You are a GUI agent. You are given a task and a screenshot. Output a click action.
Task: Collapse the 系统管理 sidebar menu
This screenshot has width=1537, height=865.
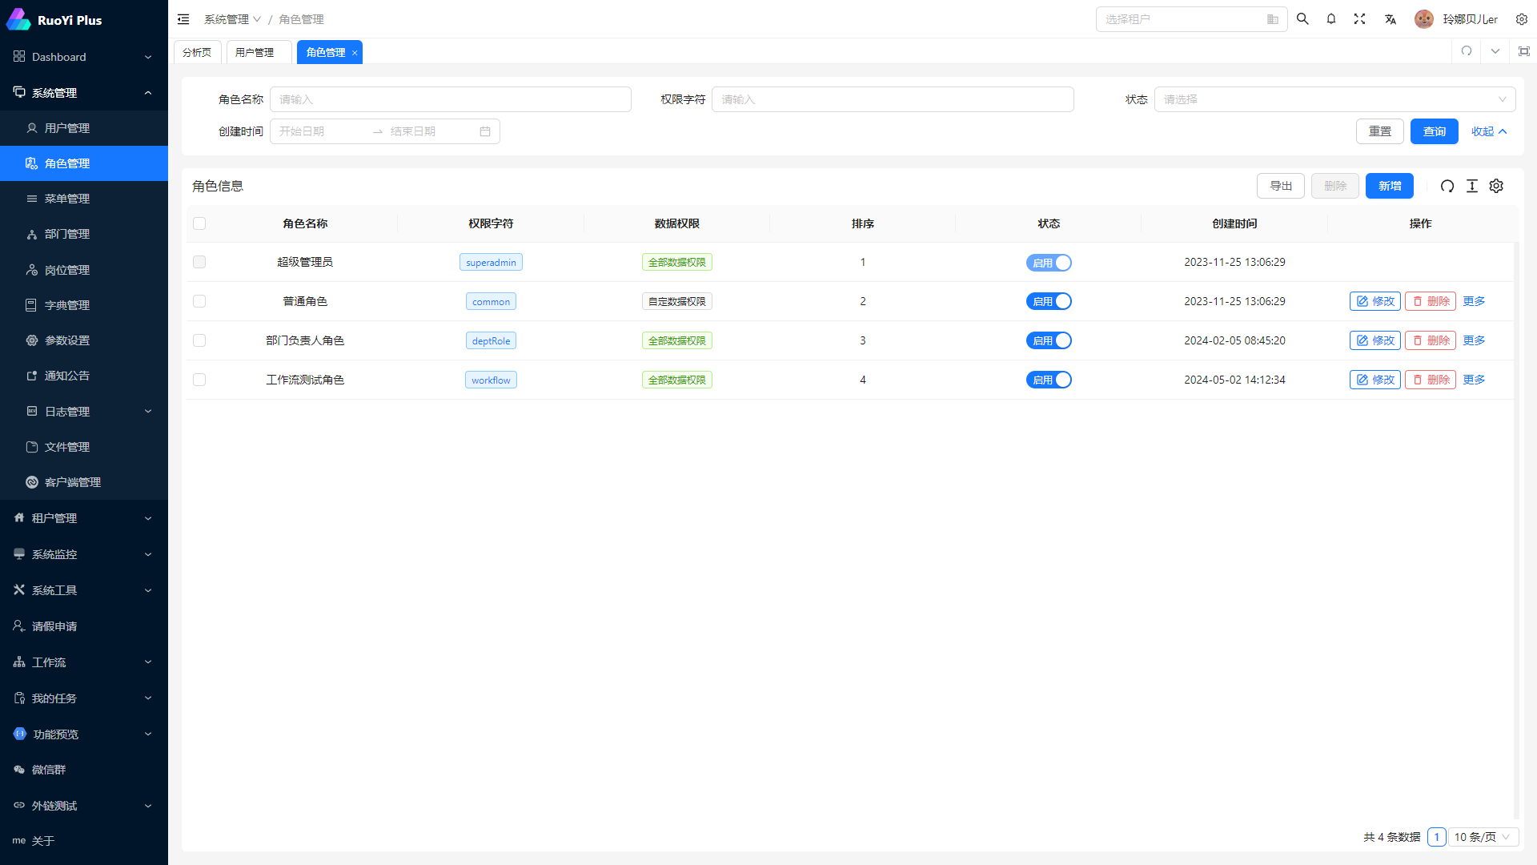84,93
